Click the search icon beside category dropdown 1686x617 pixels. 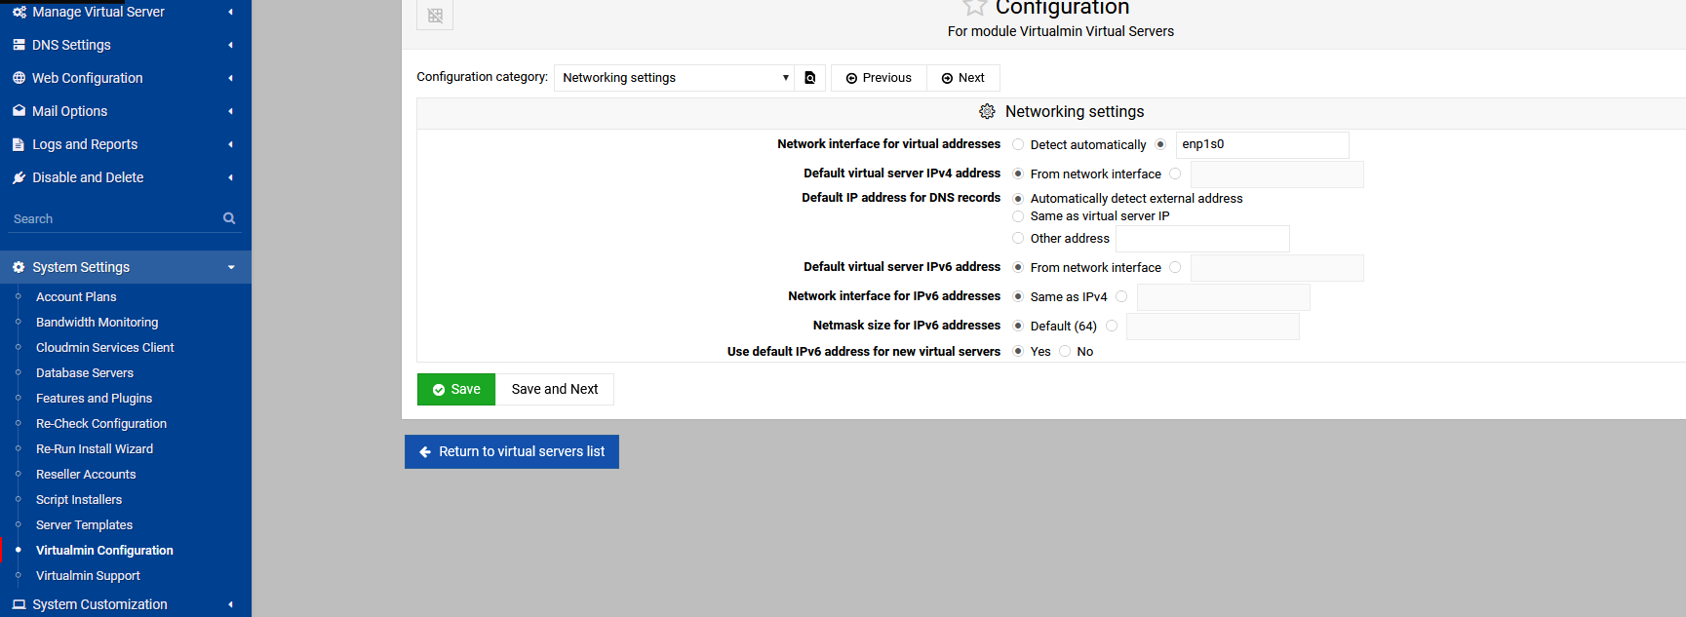(810, 78)
